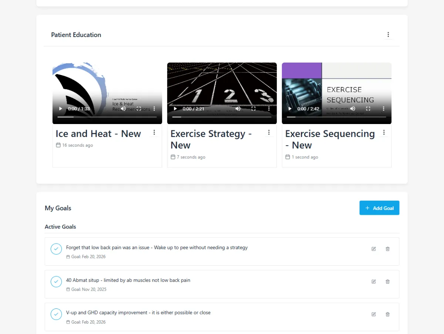Click the 'V-up and GHD capacity' goal text
Image resolution: width=444 pixels, height=334 pixels.
(138, 313)
